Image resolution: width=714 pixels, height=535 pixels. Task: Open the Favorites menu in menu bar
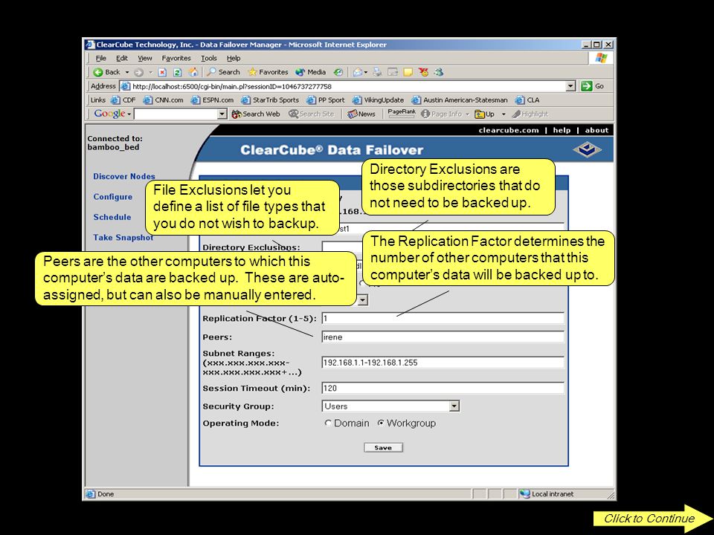(176, 58)
